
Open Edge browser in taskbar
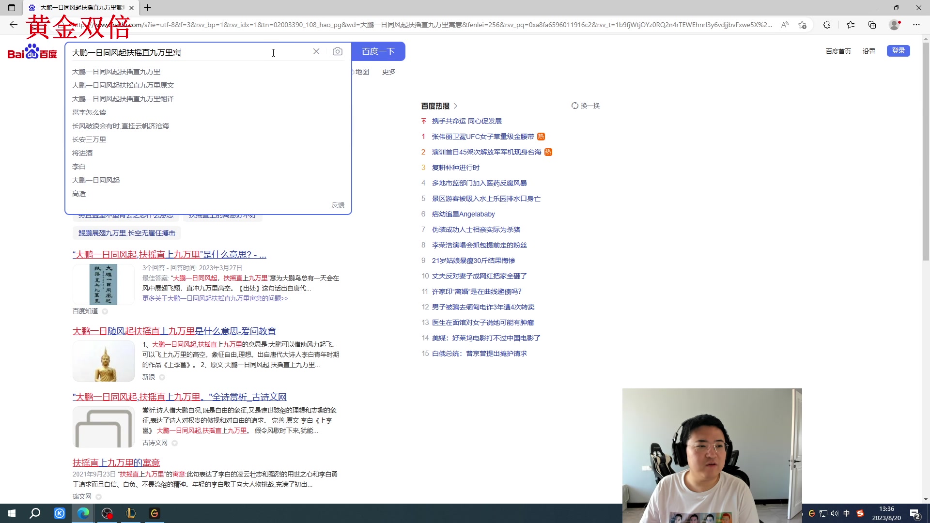click(x=83, y=513)
